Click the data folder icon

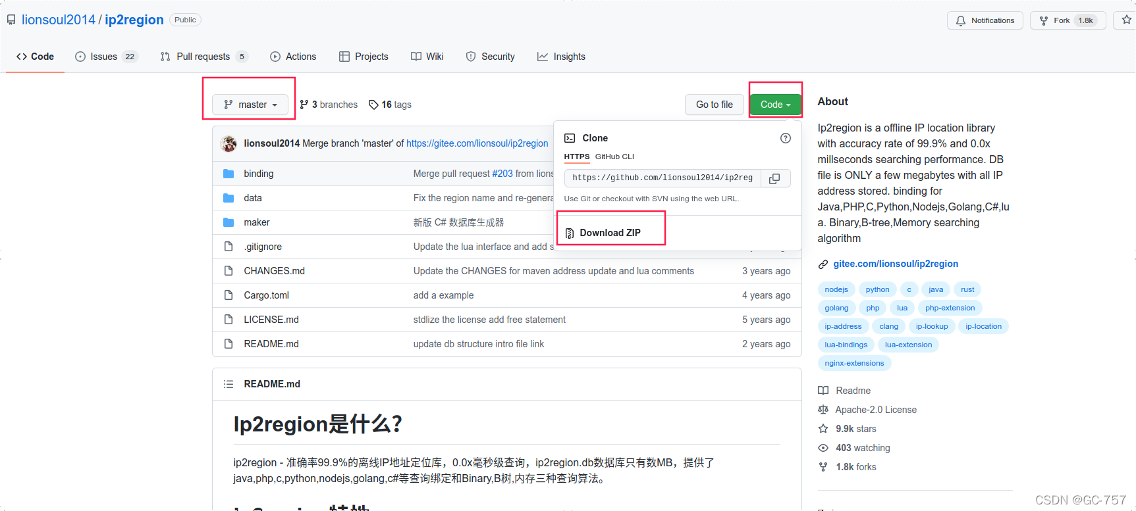229,198
